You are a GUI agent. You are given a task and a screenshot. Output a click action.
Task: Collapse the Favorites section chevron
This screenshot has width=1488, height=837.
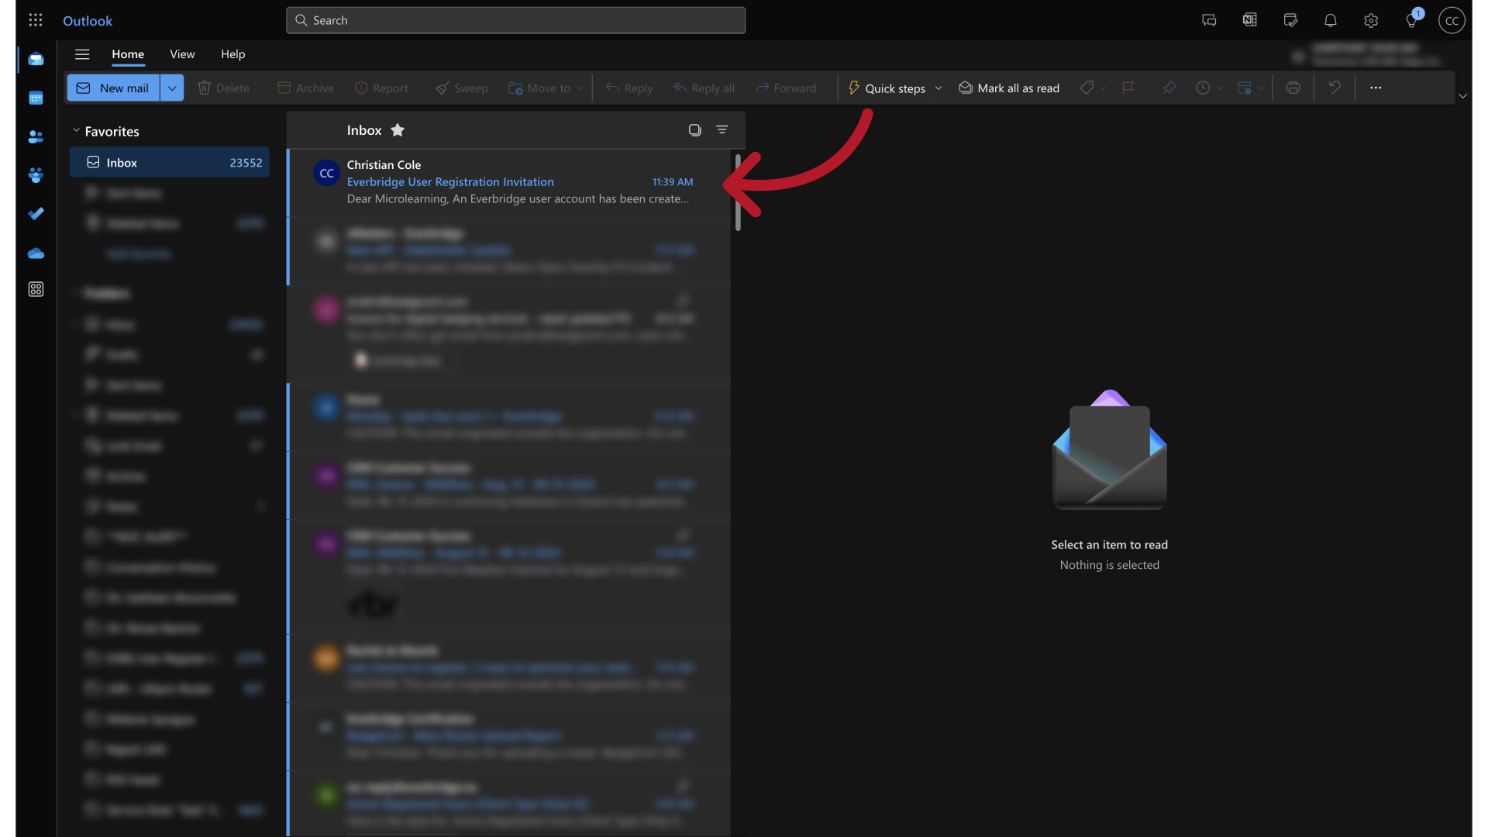click(x=76, y=131)
